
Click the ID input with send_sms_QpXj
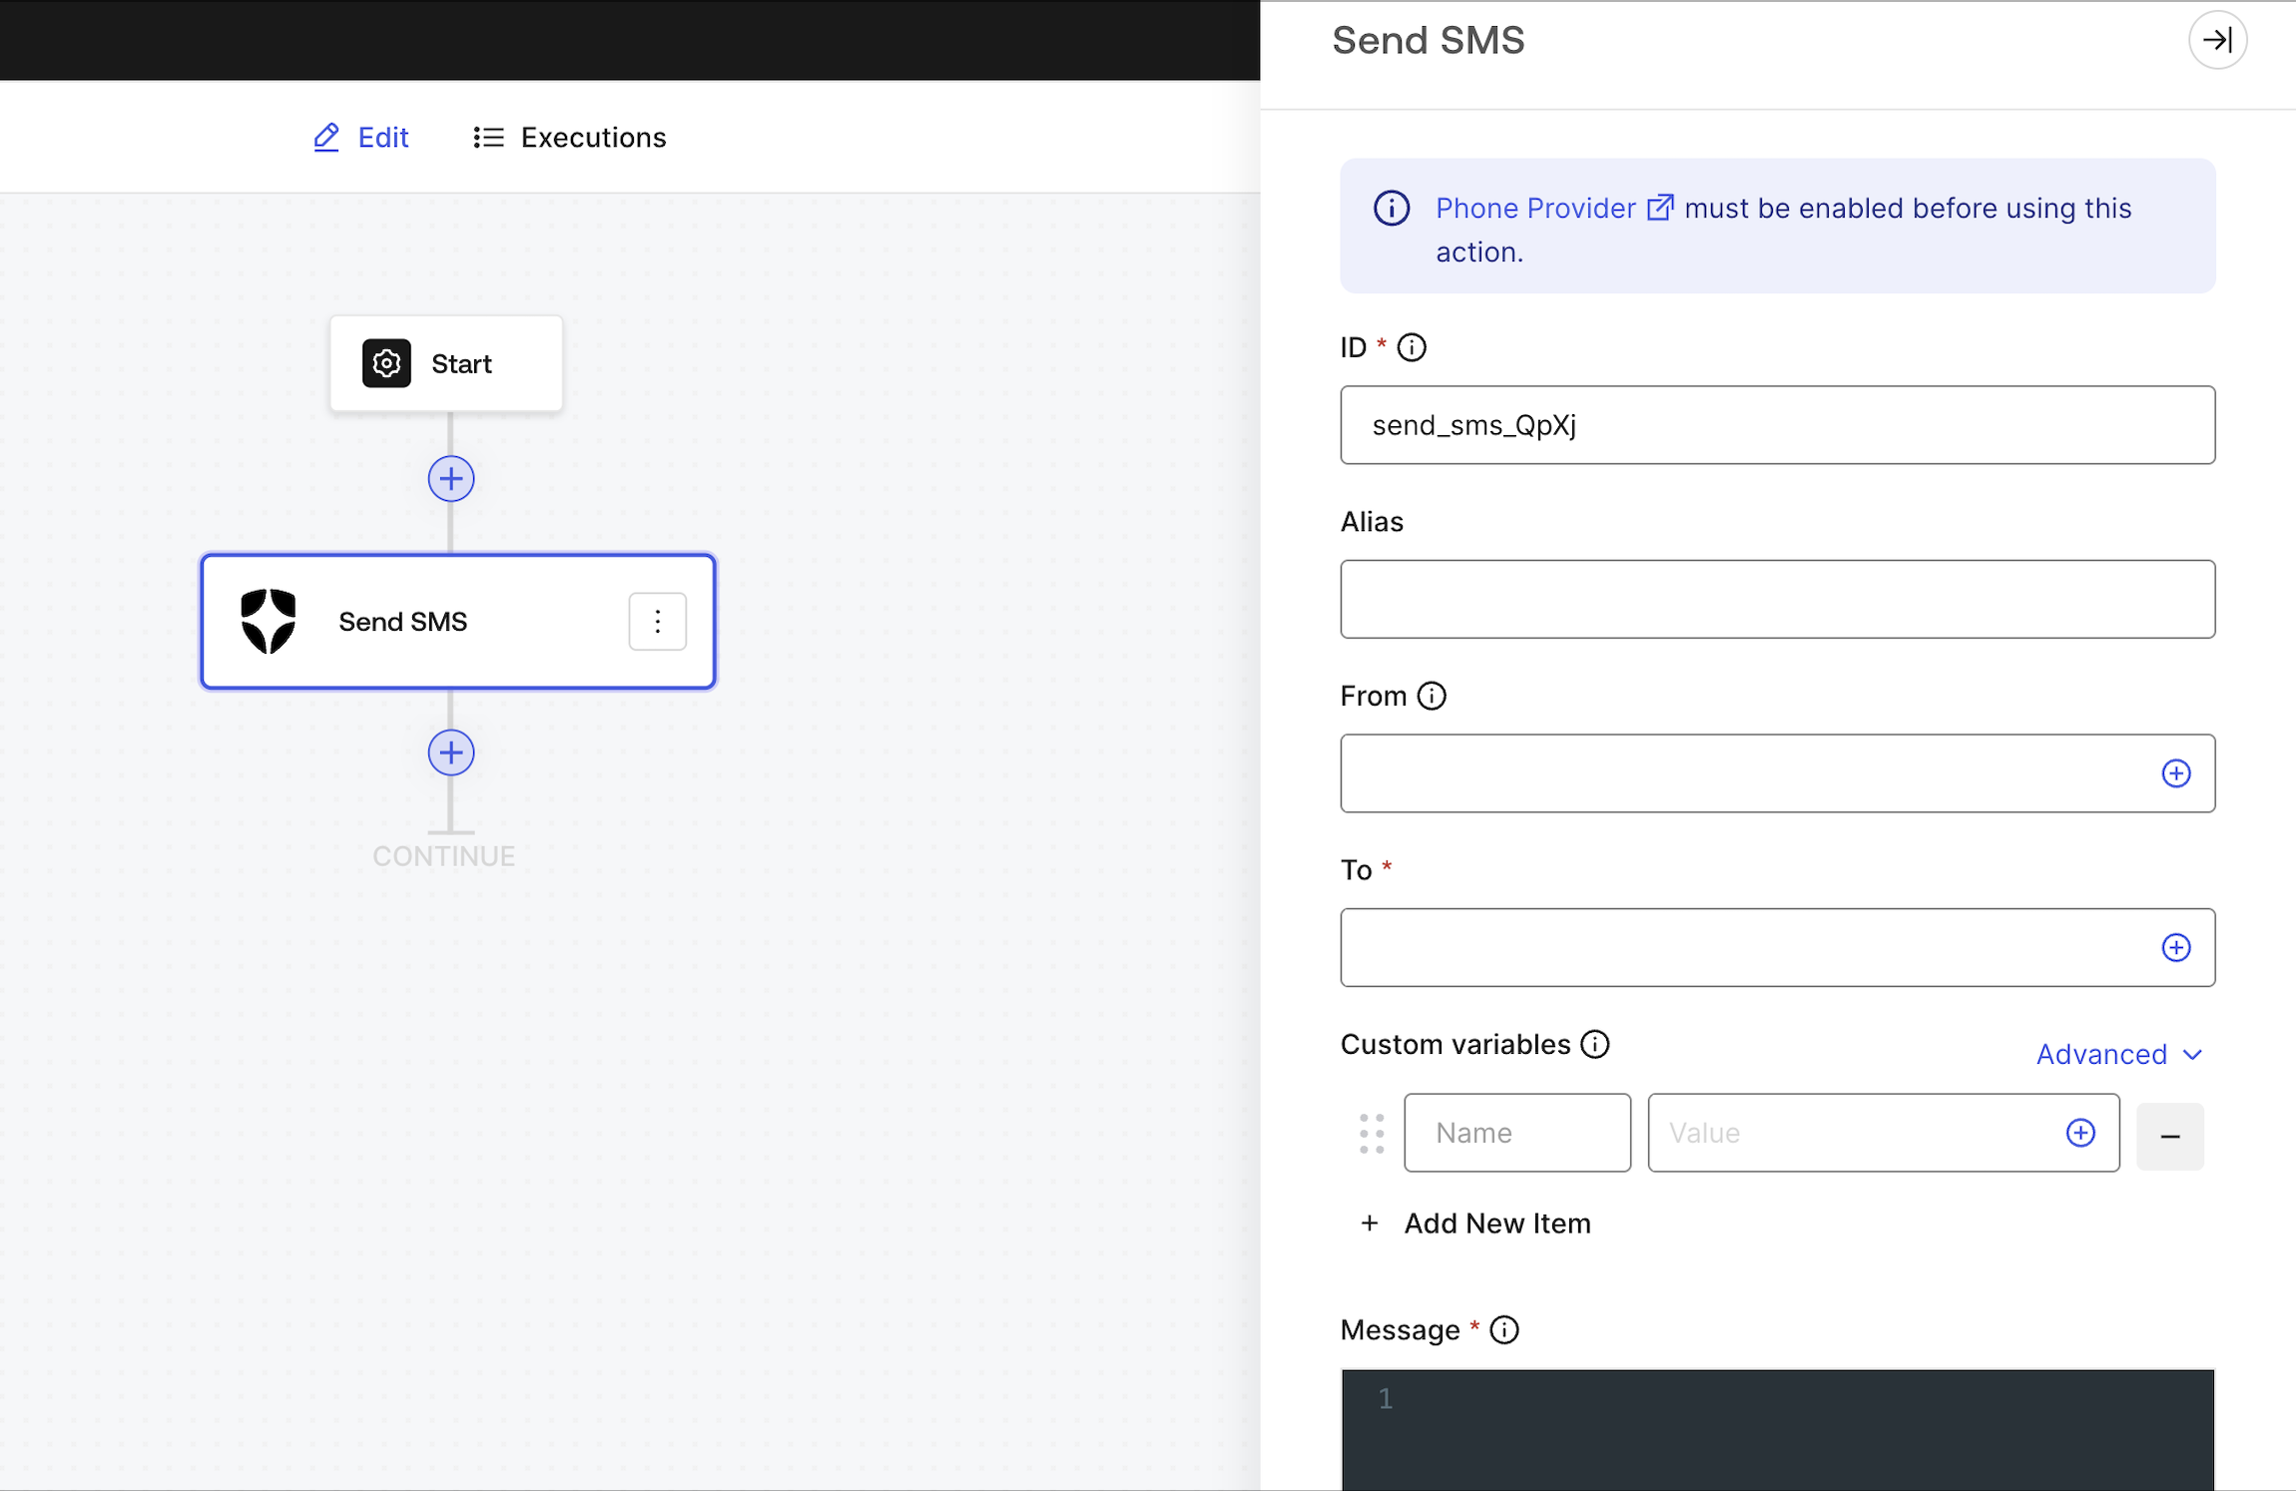[1777, 425]
